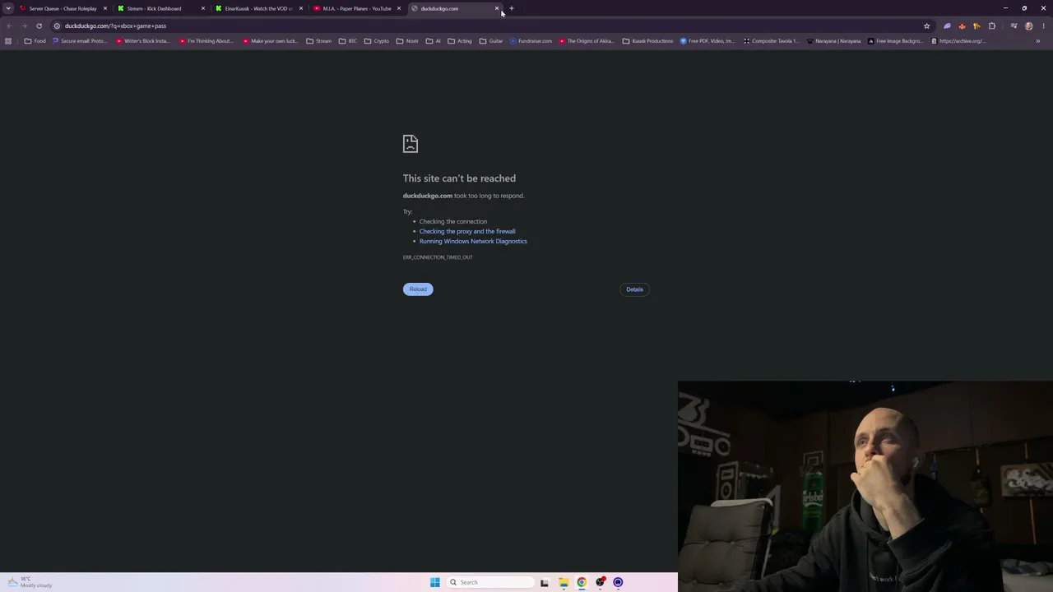Open the Fundraiser.com bookmark
Image resolution: width=1053 pixels, height=592 pixels.
pyautogui.click(x=531, y=41)
